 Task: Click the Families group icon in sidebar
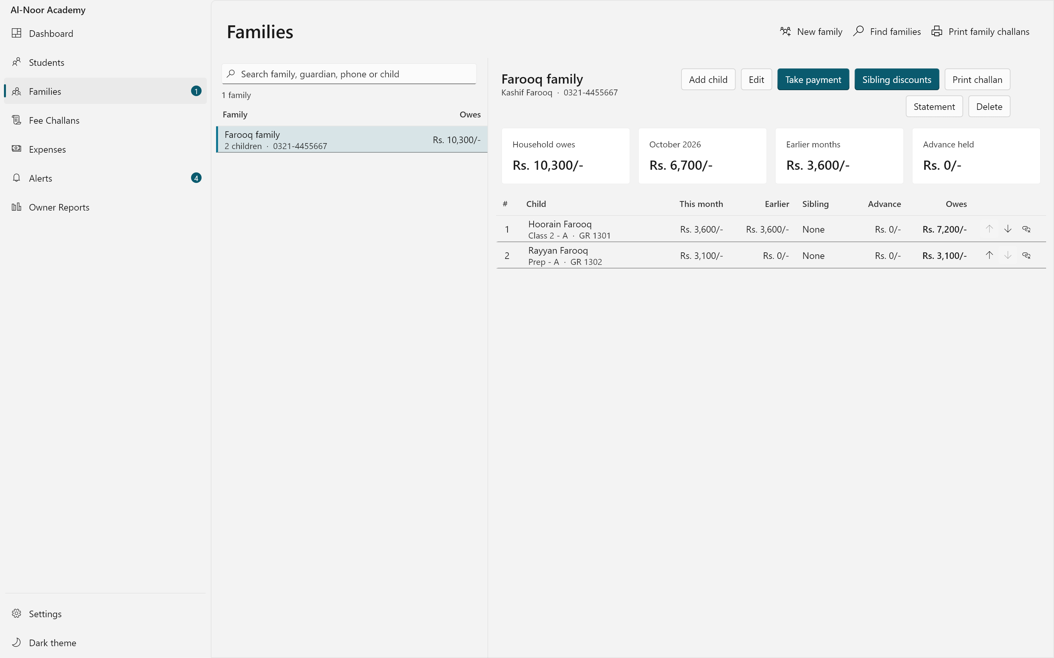[16, 91]
